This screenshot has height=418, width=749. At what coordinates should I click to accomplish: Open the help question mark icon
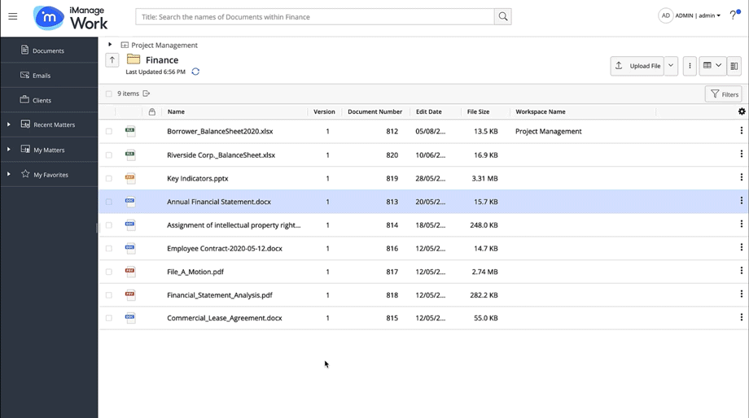(x=733, y=15)
